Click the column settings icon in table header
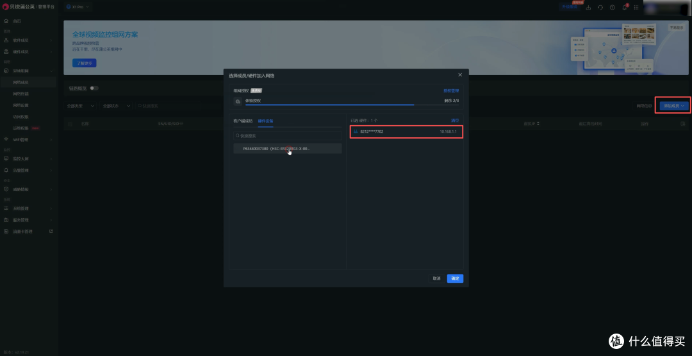692x356 pixels. point(683,124)
